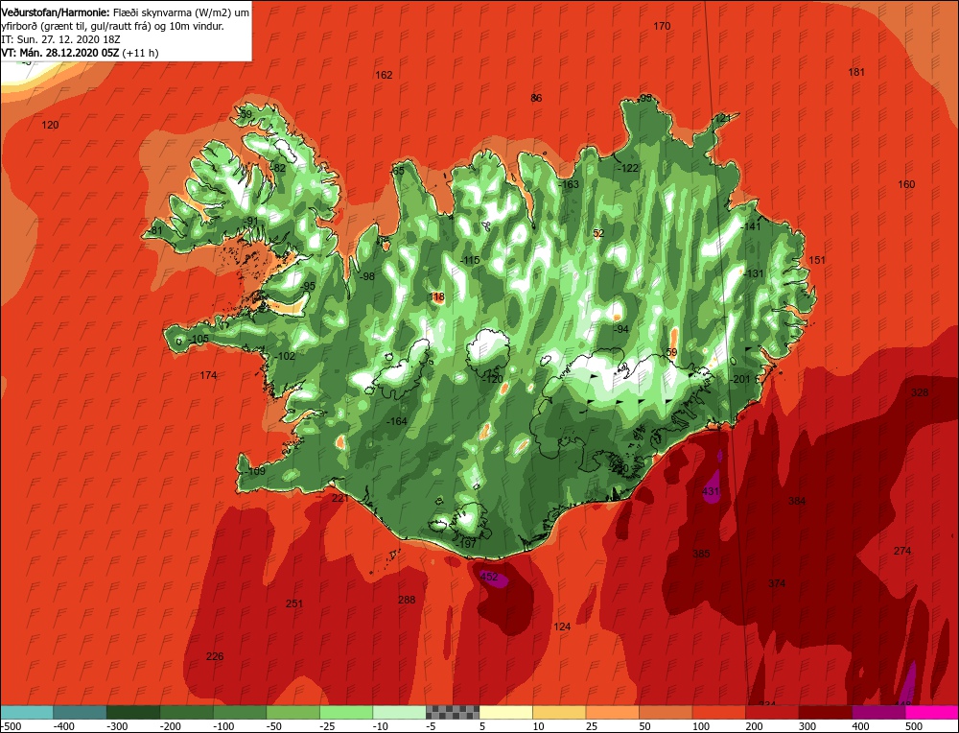Pick the purple swatch between 400 and 500

click(878, 712)
